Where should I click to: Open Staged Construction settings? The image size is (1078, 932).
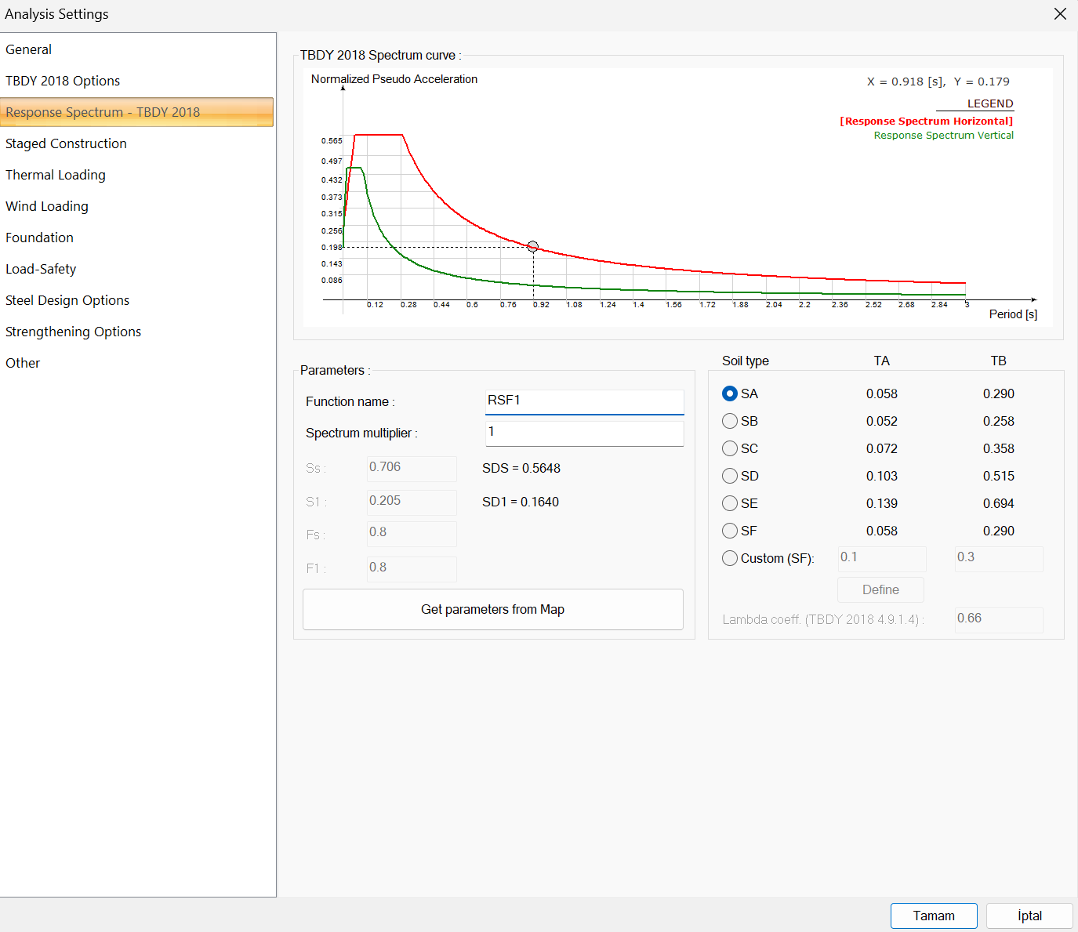click(x=66, y=143)
